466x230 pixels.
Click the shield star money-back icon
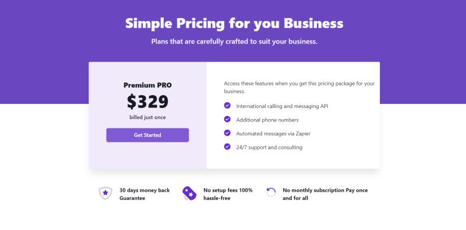(x=105, y=193)
